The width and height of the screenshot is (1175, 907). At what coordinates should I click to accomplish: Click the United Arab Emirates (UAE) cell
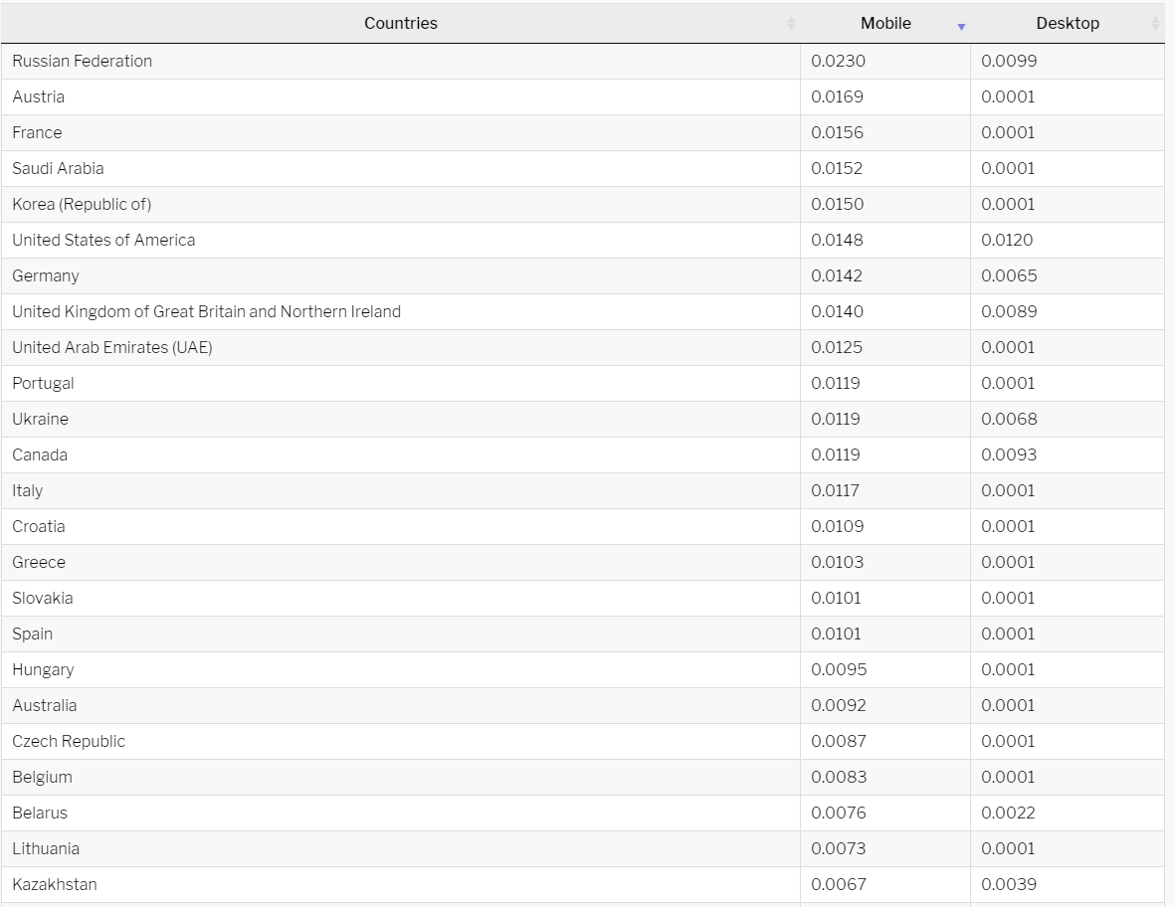(x=112, y=347)
